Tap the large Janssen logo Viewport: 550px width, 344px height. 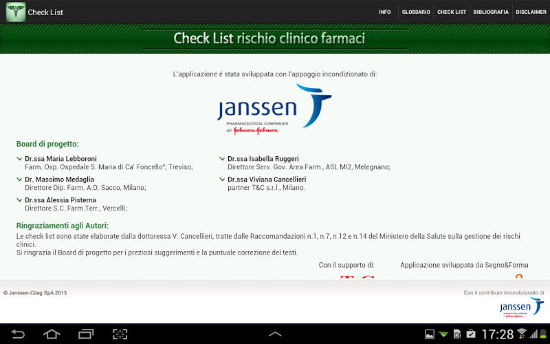274,109
